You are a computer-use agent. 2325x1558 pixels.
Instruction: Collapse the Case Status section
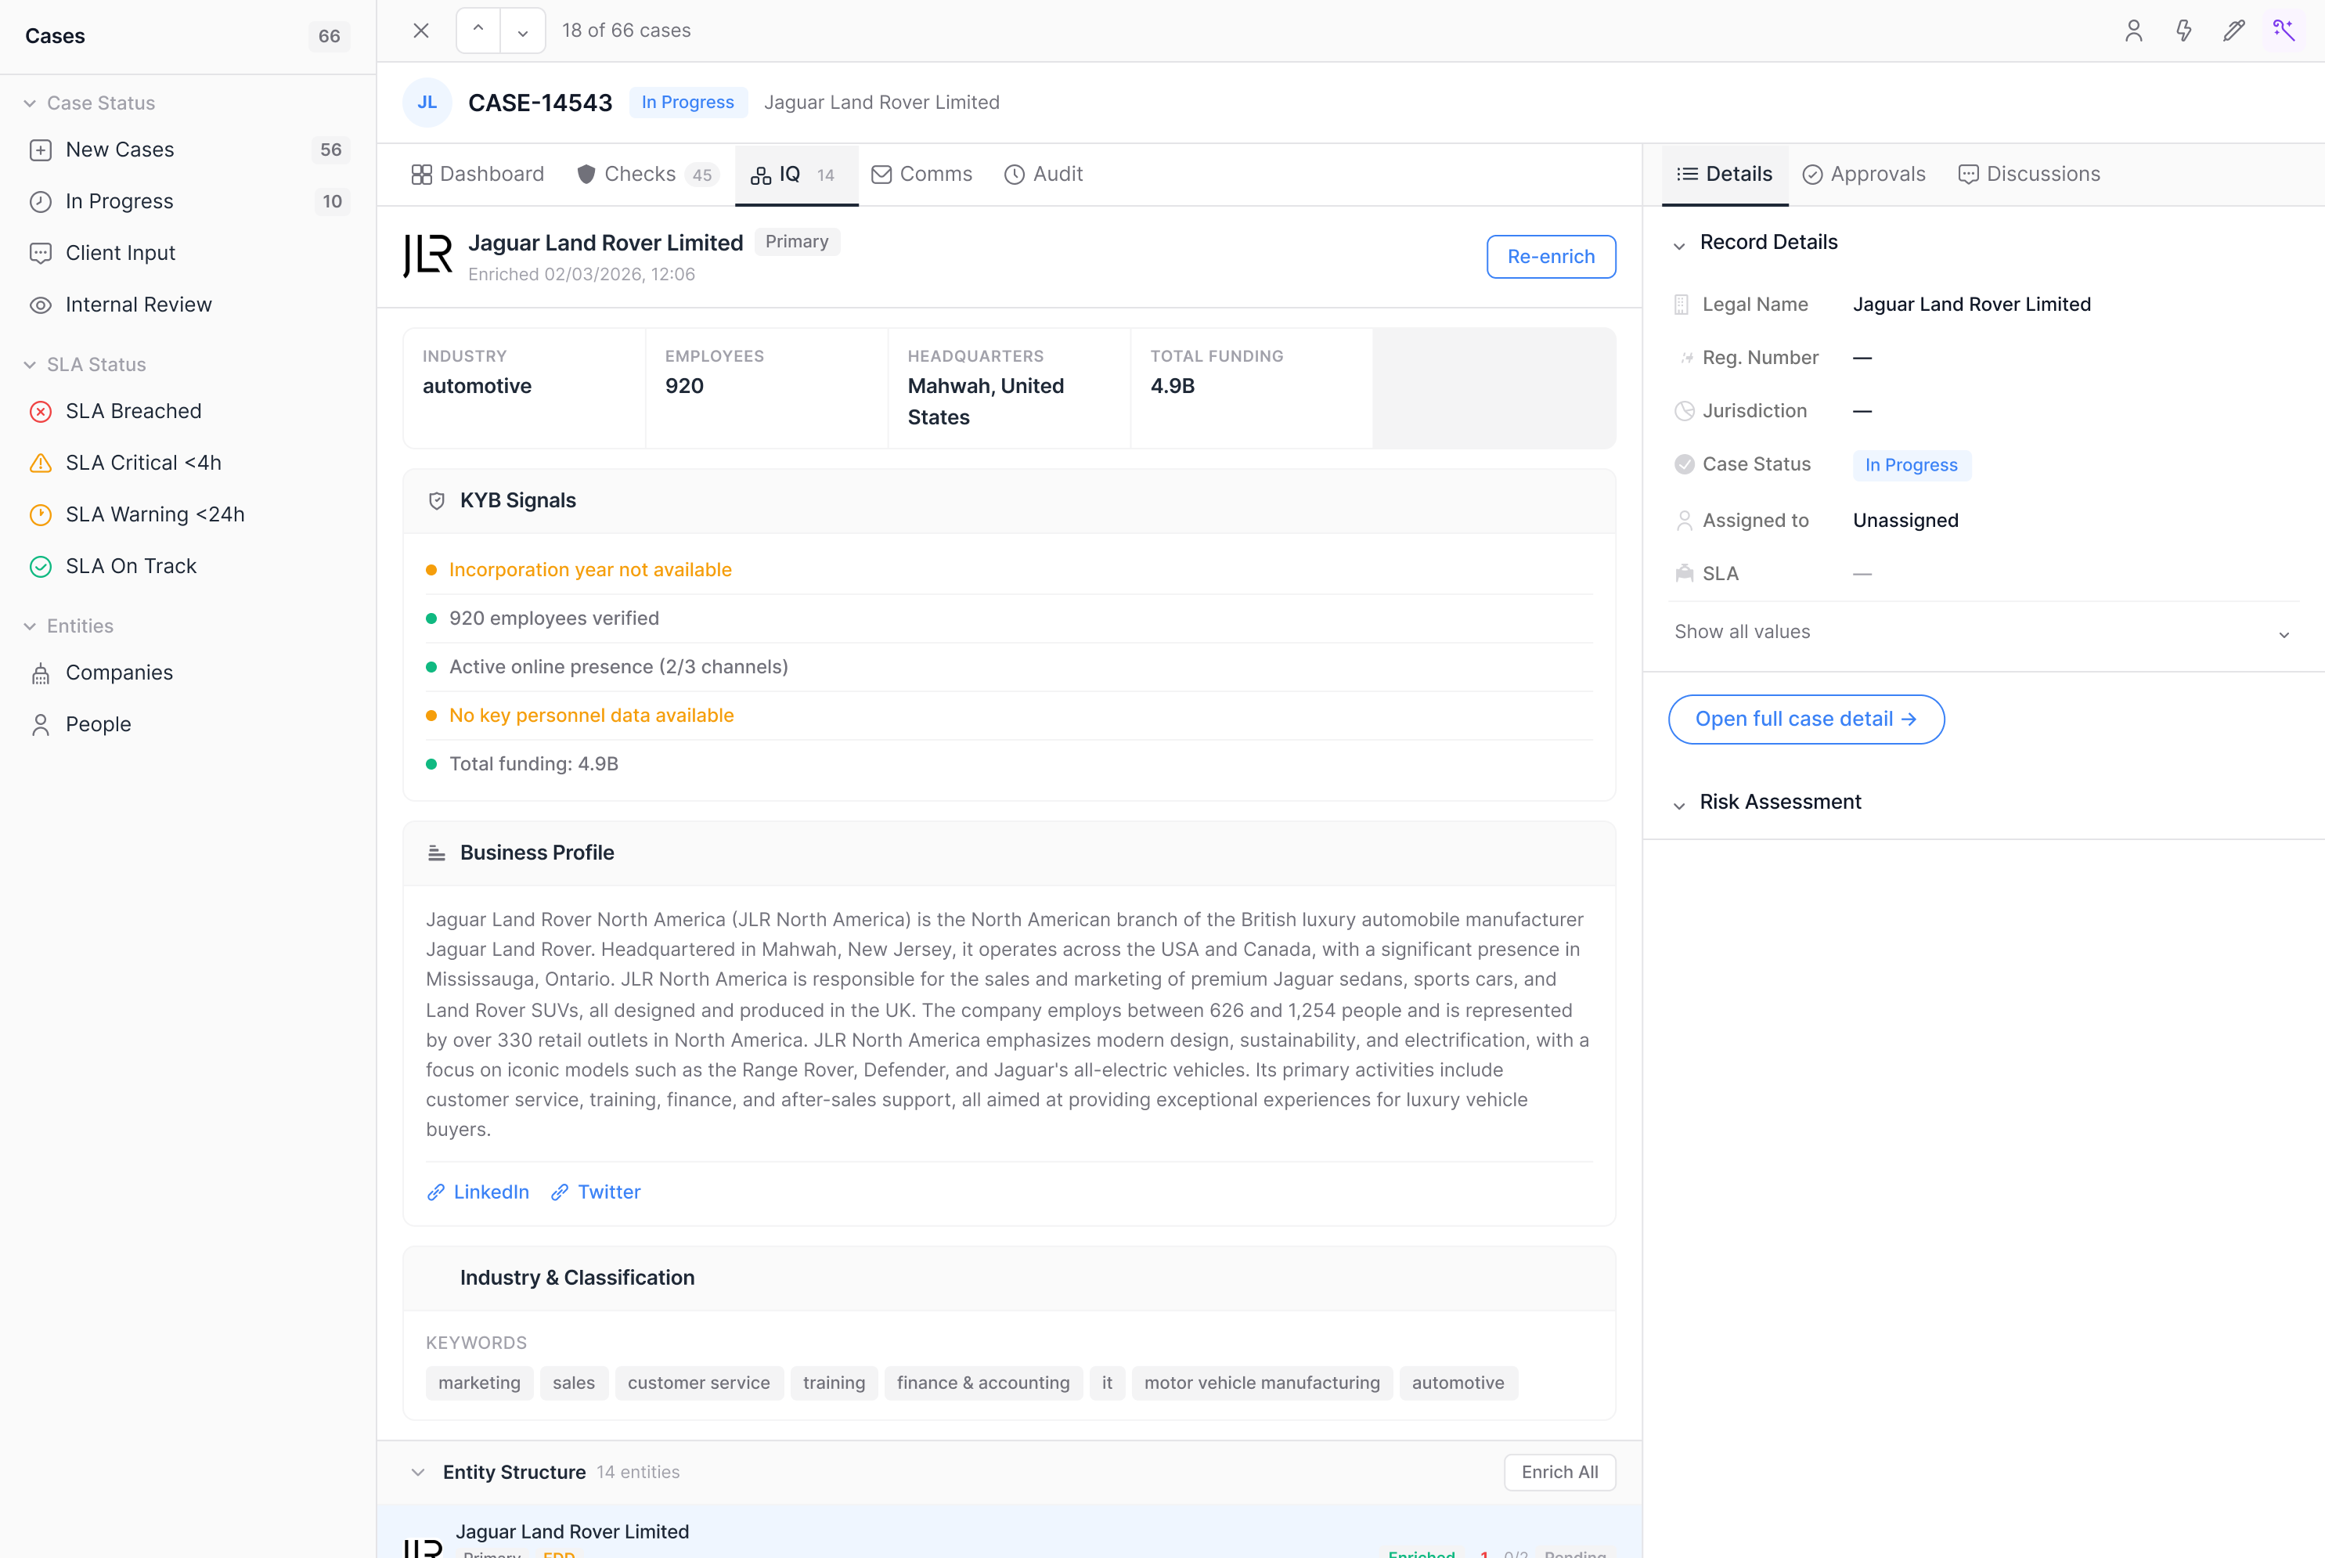[x=30, y=103]
